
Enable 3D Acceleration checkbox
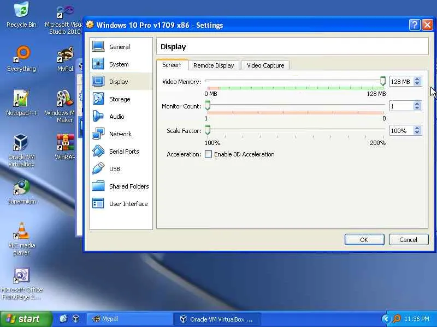[x=208, y=154]
